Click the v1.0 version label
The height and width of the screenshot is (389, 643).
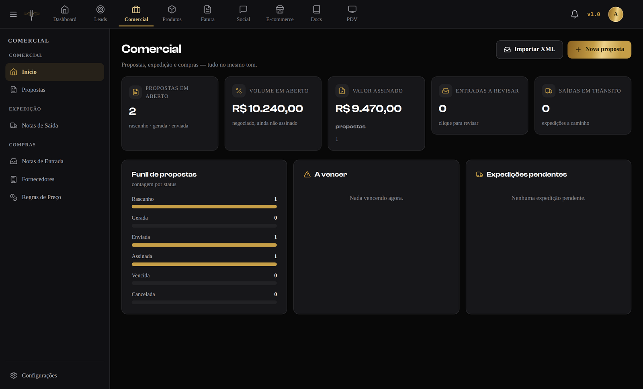pos(594,14)
